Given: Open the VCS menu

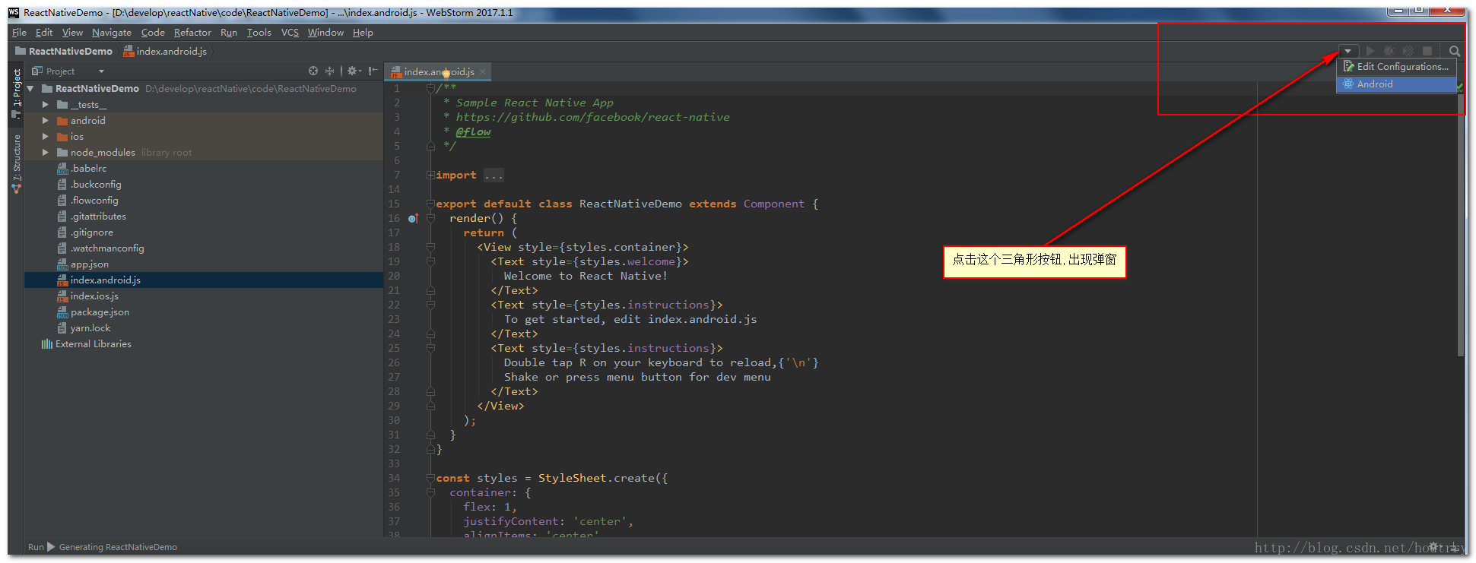Looking at the screenshot, I should click(x=290, y=33).
